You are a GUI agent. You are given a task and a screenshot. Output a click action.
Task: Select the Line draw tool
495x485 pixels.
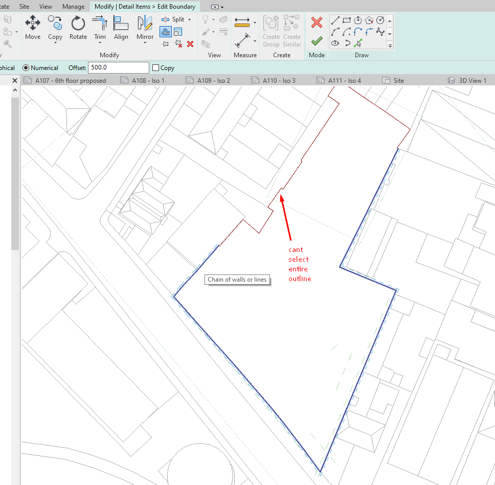[335, 20]
